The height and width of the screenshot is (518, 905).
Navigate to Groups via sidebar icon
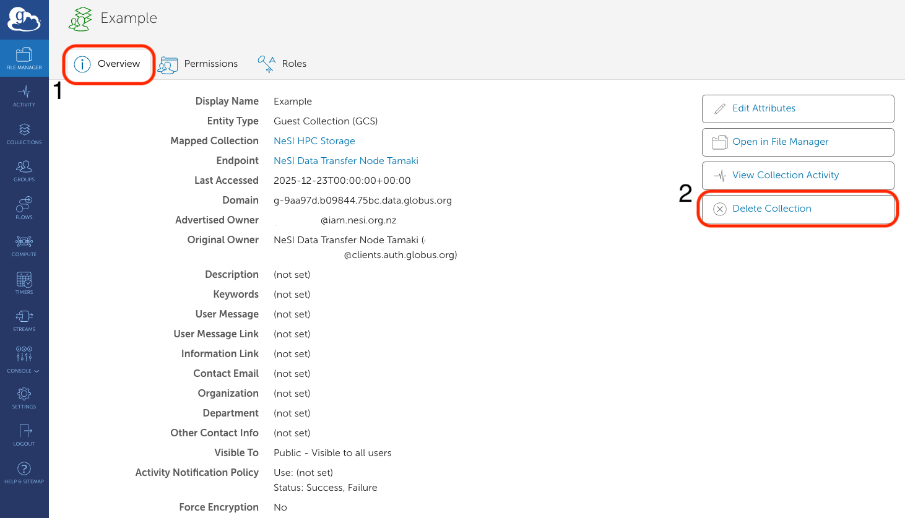click(24, 171)
